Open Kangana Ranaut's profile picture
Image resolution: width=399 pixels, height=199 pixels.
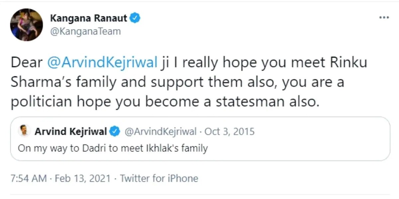[27, 25]
